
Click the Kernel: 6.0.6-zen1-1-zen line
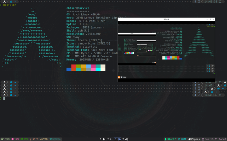coord(86,21)
